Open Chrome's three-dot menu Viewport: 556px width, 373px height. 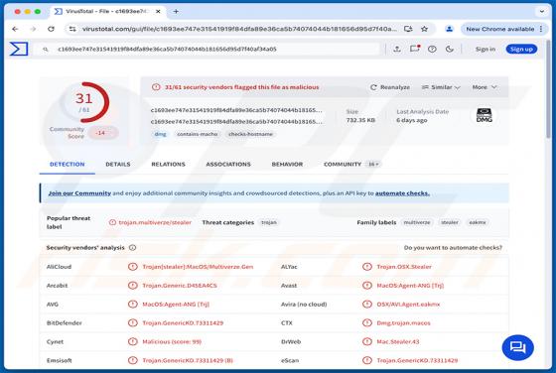click(x=541, y=29)
